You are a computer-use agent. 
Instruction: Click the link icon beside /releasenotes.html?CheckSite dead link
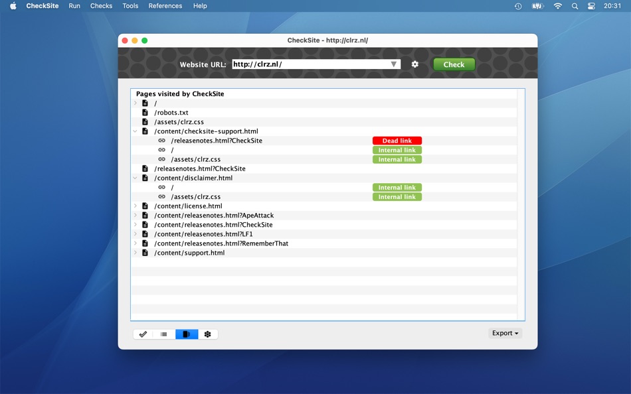(162, 141)
